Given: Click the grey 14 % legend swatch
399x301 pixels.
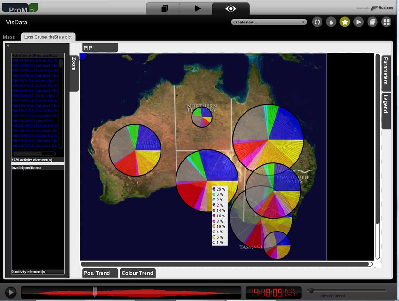Looking at the screenshot, I should point(214,210).
